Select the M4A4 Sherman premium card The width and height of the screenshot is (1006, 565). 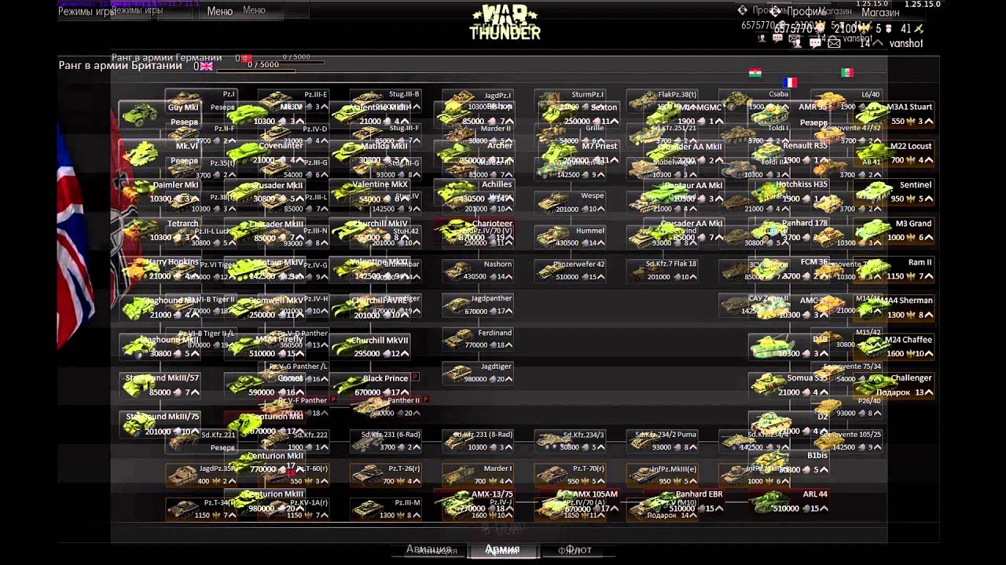(x=894, y=308)
